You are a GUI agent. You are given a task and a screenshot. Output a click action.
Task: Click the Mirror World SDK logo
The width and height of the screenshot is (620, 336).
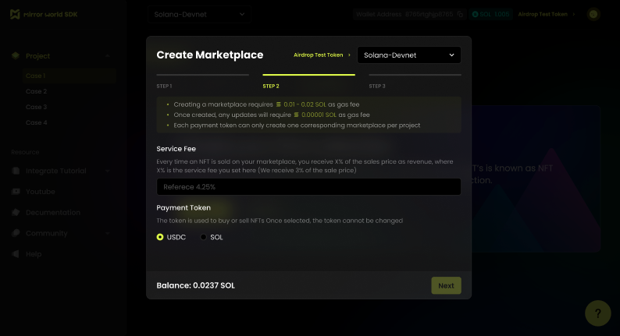coord(44,14)
